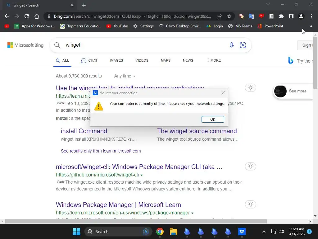Click the browser address bar URL

coord(132,16)
